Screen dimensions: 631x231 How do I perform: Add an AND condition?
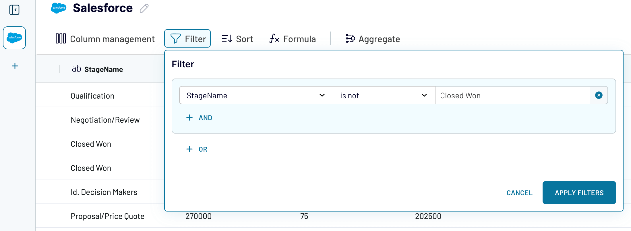[199, 118]
